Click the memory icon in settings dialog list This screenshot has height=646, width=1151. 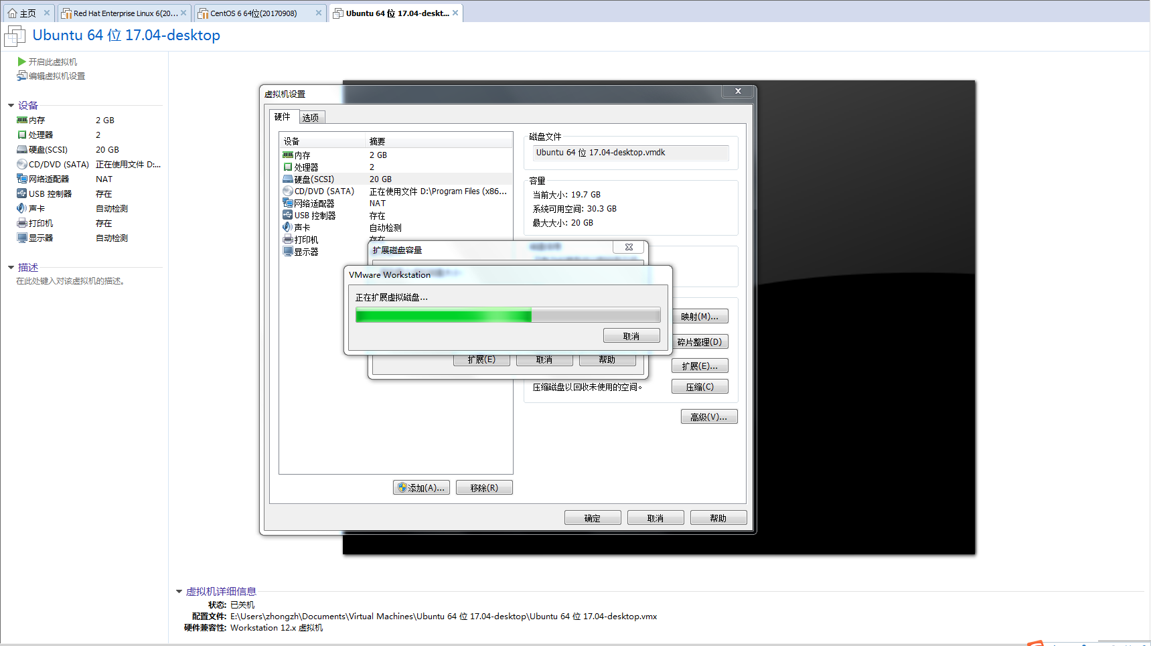point(288,155)
